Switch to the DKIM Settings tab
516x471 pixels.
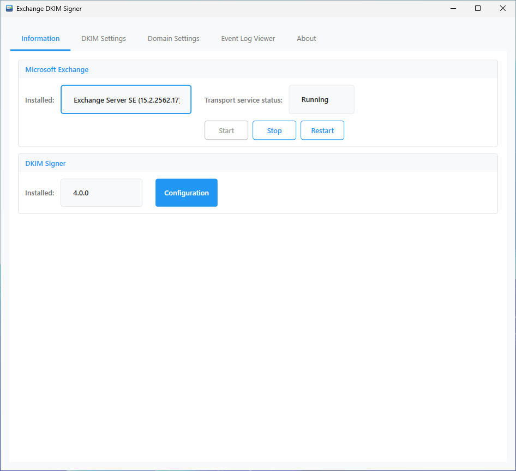tap(104, 39)
